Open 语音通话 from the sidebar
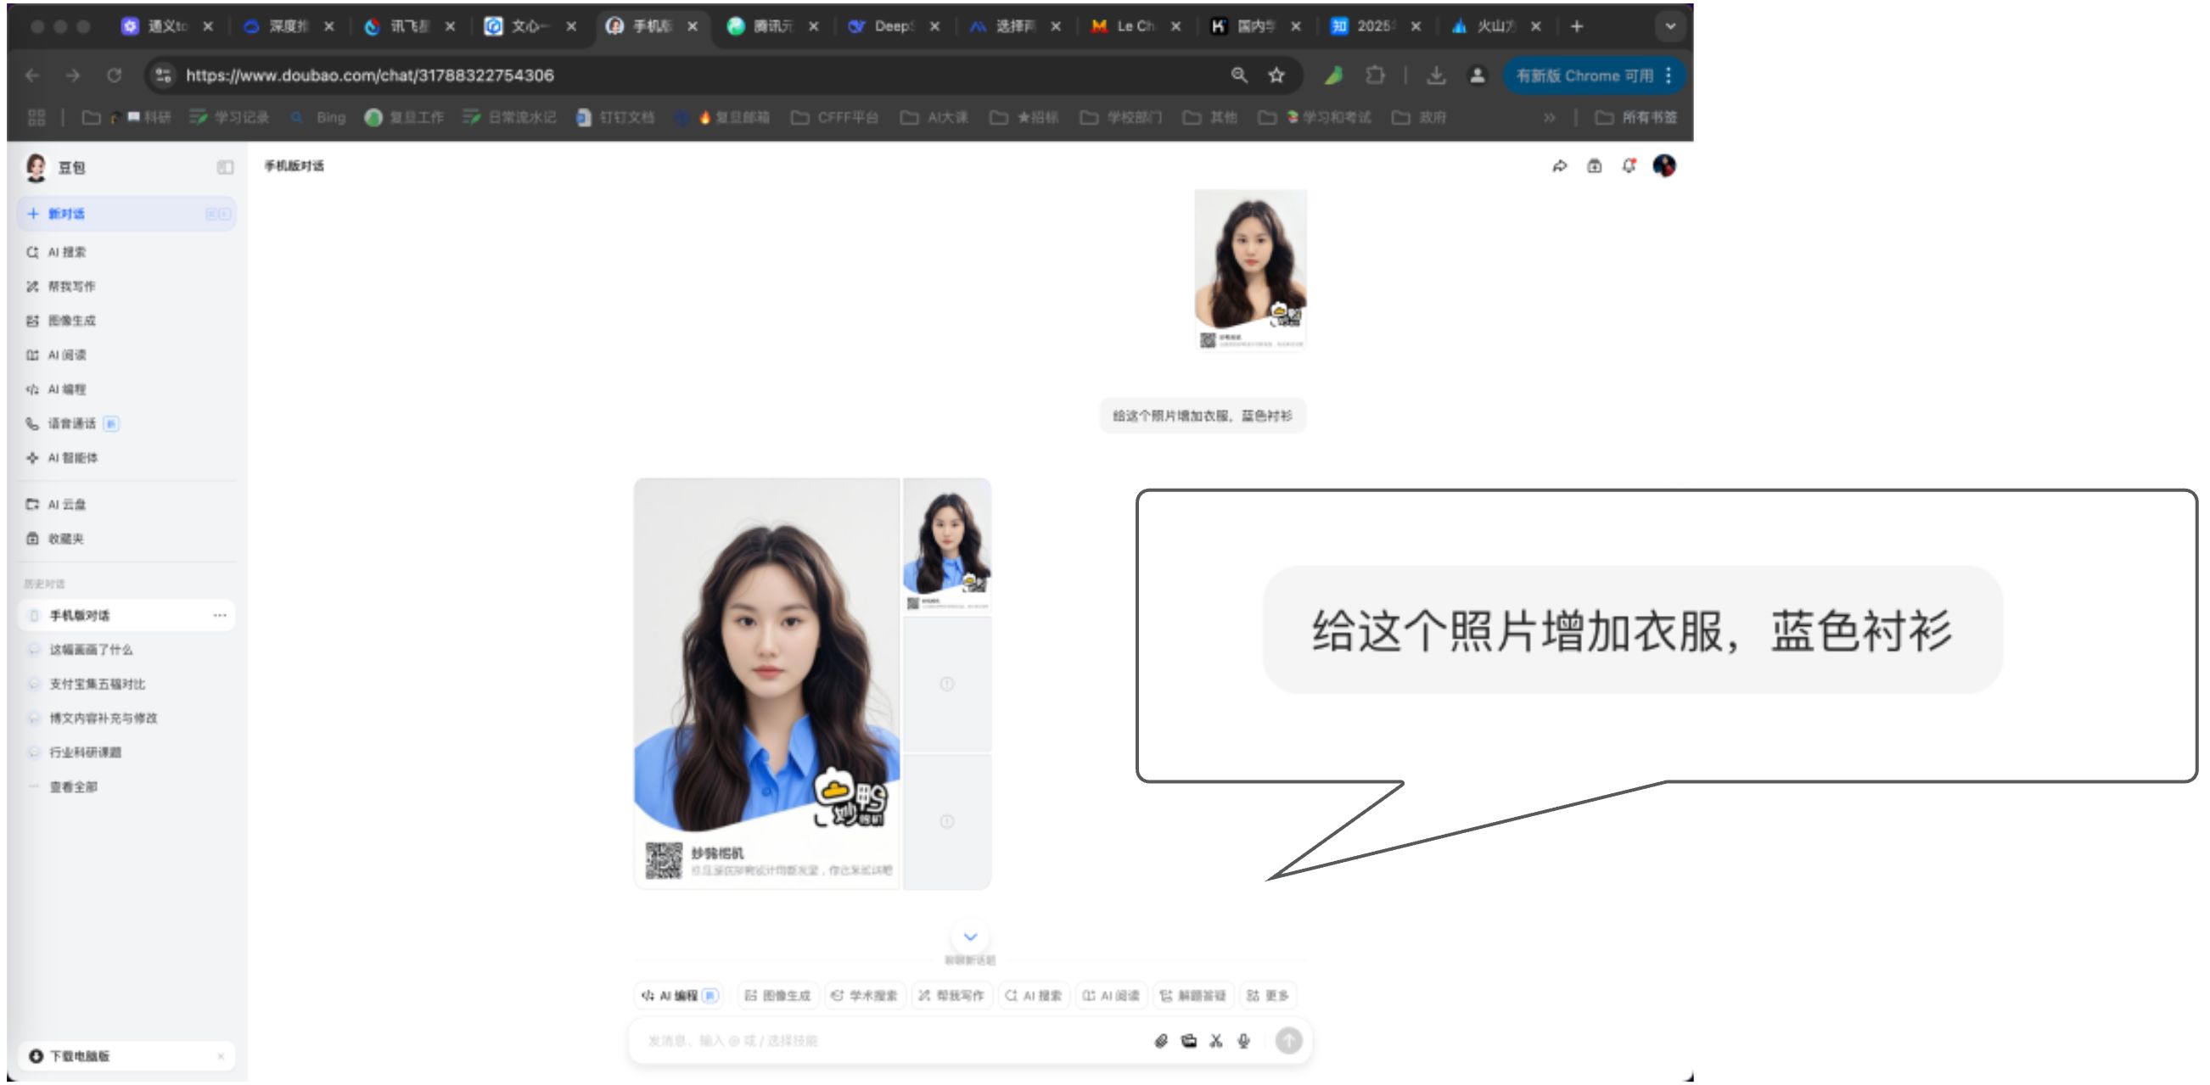Image resolution: width=2210 pixels, height=1085 pixels. pos(71,423)
